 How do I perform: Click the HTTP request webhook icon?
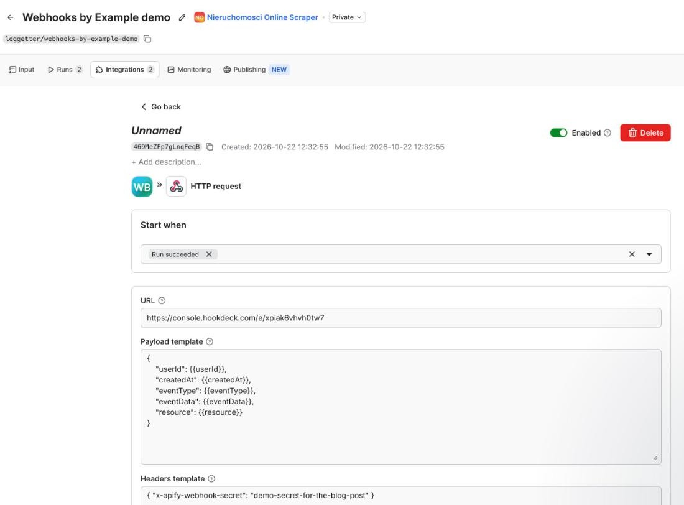[176, 187]
